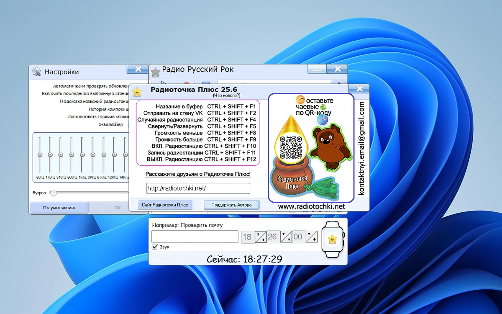Toggle the Звук sound checkbox

point(155,247)
